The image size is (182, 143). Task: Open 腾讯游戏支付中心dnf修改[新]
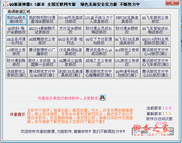click(x=42, y=73)
